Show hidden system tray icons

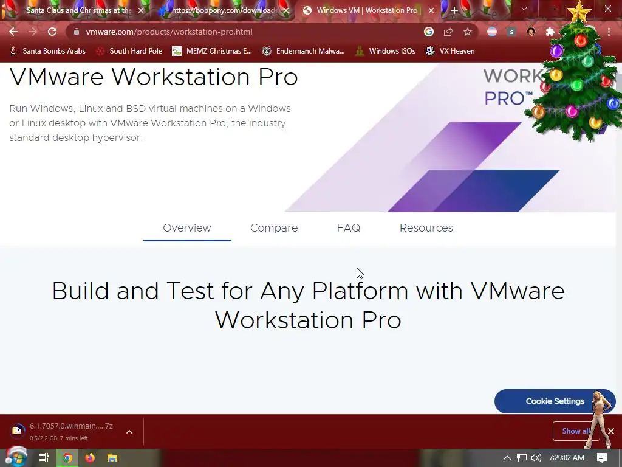click(507, 458)
